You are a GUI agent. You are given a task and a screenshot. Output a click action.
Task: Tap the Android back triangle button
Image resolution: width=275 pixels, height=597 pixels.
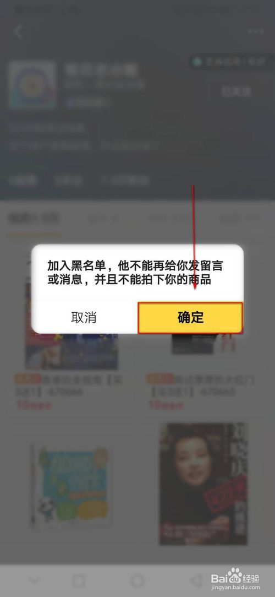pos(196,580)
